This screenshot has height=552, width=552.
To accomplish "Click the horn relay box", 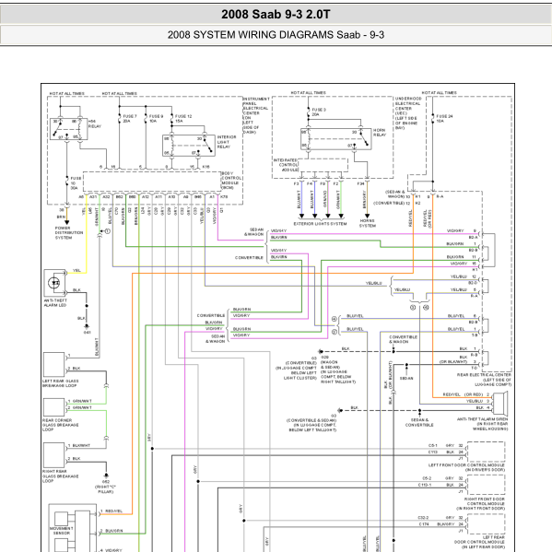I will 335,139.
